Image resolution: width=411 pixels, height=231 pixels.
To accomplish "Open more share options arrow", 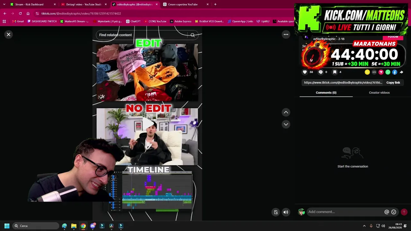I will pos(401,72).
